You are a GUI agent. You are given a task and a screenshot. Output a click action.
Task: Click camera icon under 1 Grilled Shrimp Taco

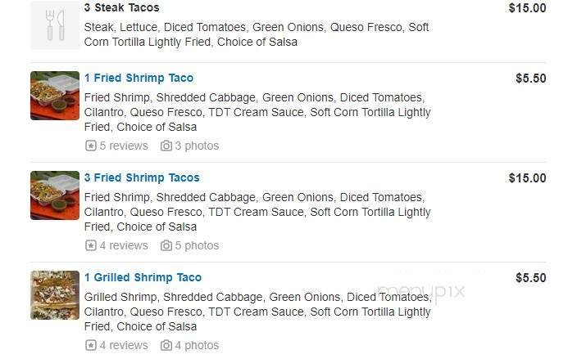click(x=166, y=345)
